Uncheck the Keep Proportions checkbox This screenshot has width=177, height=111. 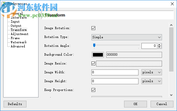(x=93, y=90)
